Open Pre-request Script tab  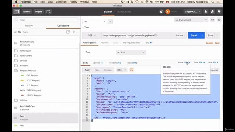pyautogui.click(x=131, y=43)
